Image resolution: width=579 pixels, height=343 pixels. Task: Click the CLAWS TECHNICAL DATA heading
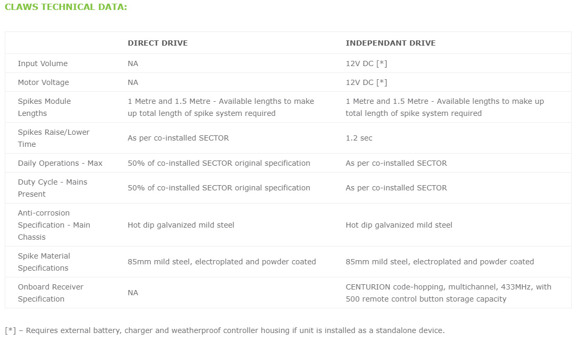66,7
